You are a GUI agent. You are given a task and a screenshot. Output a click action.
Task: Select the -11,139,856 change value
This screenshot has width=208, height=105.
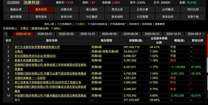(178, 67)
